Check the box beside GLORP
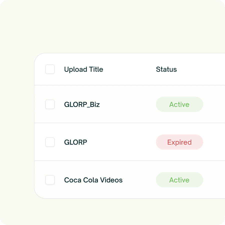Image resolution: width=225 pixels, height=225 pixels. tap(50, 142)
